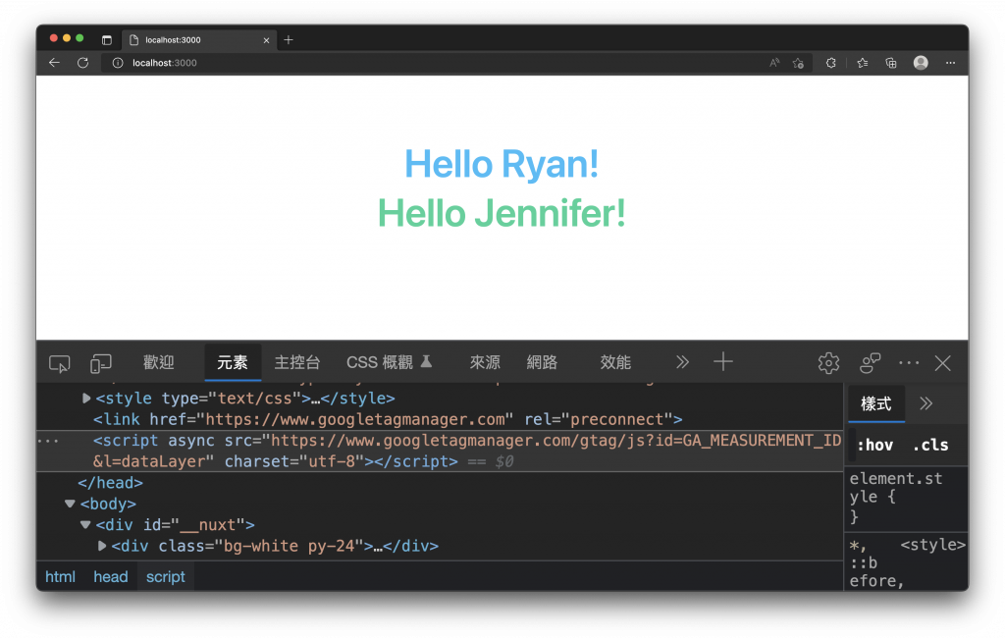Close the localhost:3000 browser tab
The height and width of the screenshot is (639, 1005).
(267, 40)
